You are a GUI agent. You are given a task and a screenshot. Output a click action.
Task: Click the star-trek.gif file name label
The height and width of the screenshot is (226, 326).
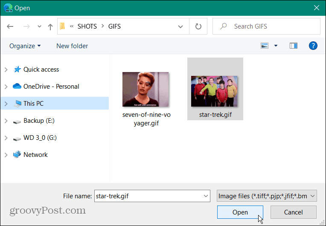tap(215, 115)
